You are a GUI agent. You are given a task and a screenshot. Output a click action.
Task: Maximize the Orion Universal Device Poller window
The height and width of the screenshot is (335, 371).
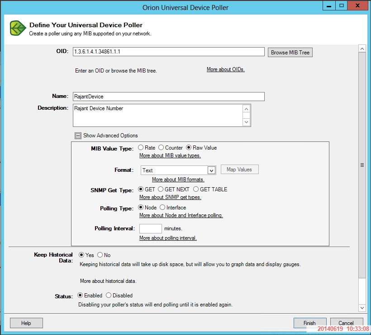342,6
